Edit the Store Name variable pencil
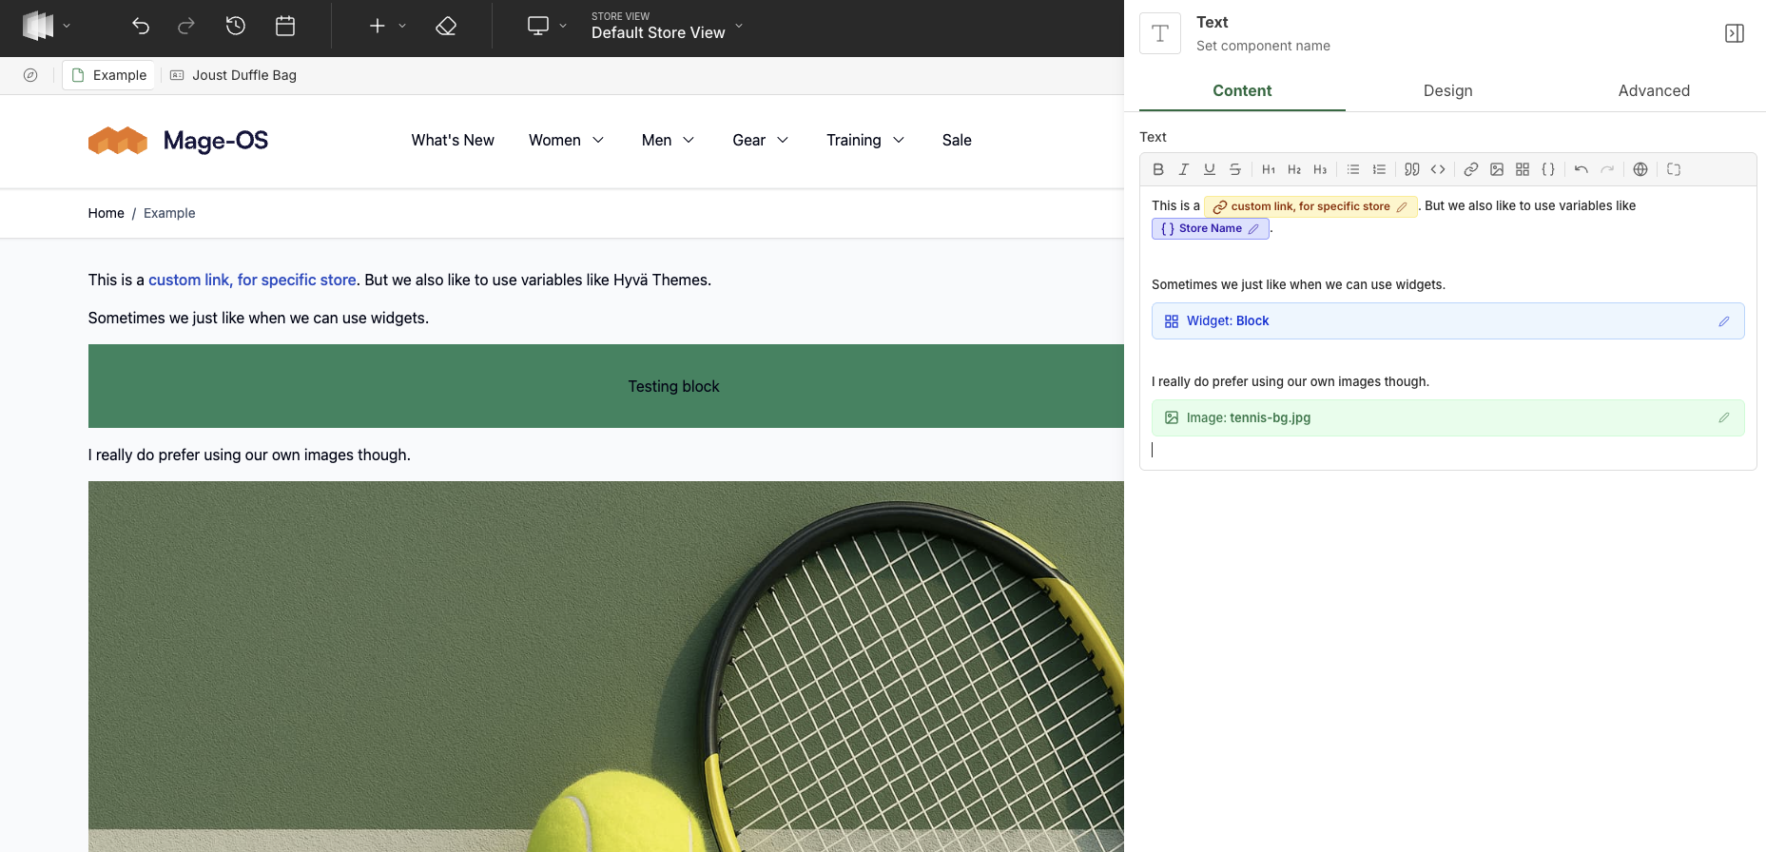Viewport: 1766px width, 852px height. 1253,229
